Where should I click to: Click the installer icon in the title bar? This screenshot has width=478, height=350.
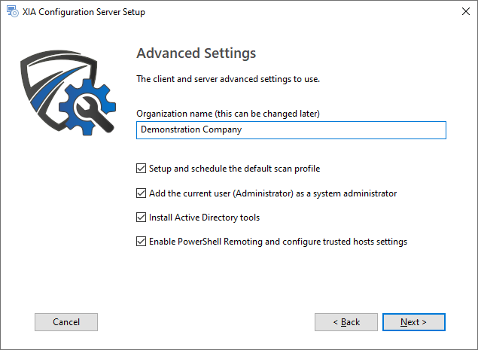click(13, 11)
